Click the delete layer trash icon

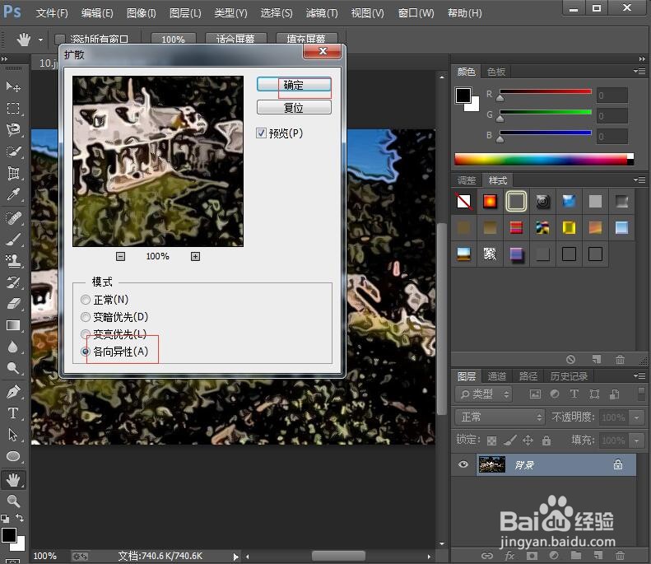(620, 555)
